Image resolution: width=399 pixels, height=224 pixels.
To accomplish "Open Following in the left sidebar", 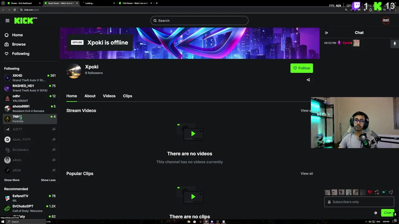I will tap(21, 54).
